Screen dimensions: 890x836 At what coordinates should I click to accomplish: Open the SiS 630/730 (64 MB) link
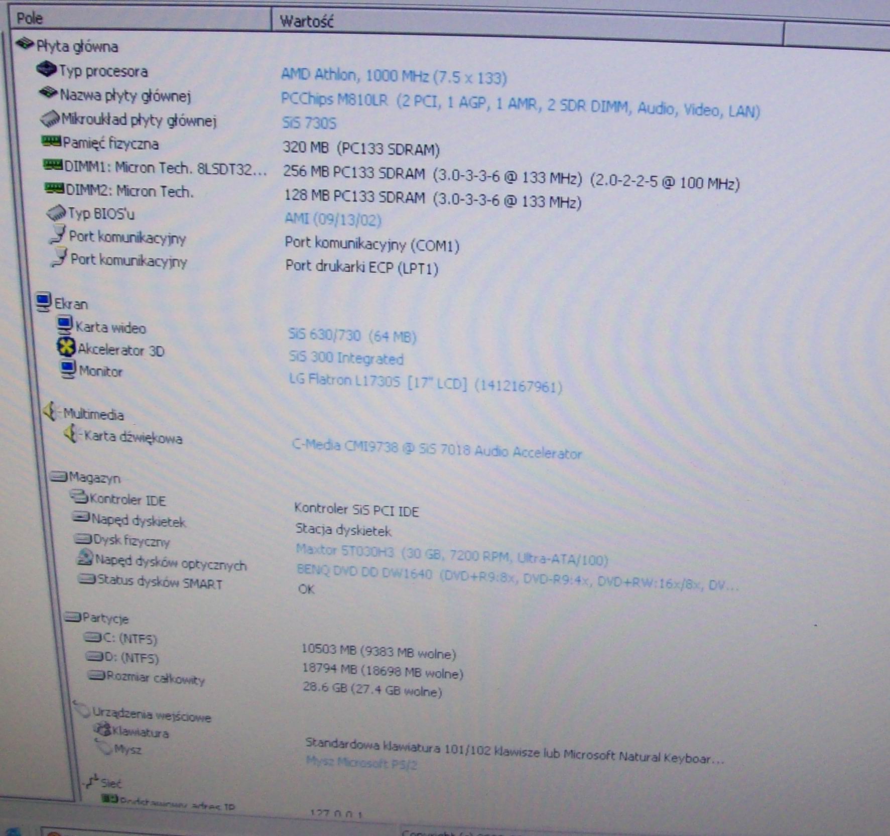click(352, 335)
